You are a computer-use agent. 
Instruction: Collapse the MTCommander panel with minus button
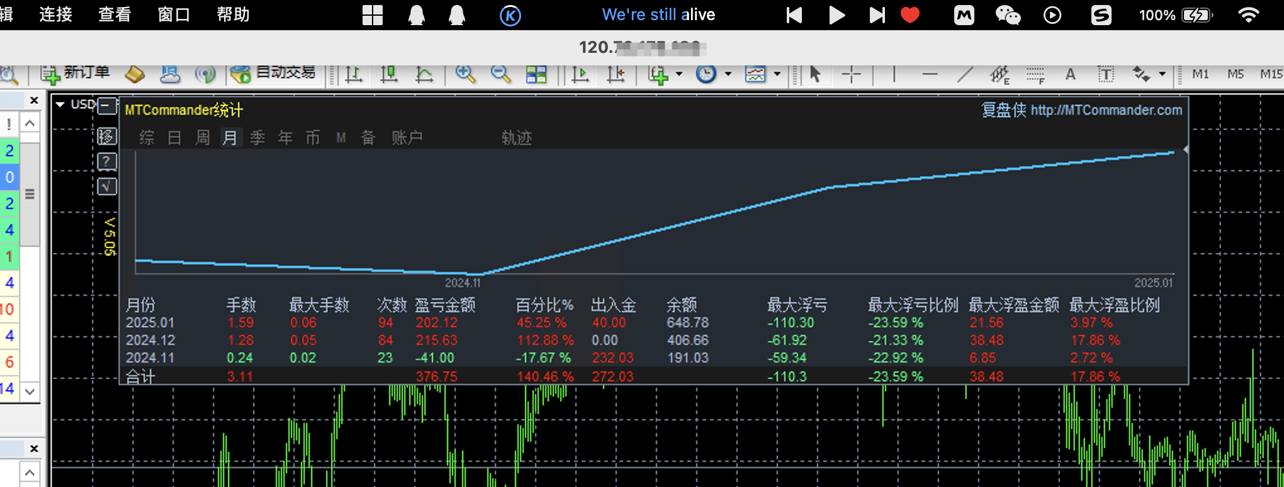click(108, 105)
